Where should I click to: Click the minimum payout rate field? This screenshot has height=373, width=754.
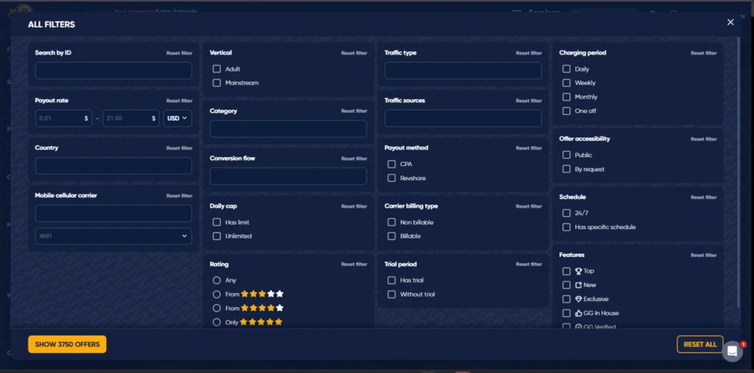coord(63,118)
